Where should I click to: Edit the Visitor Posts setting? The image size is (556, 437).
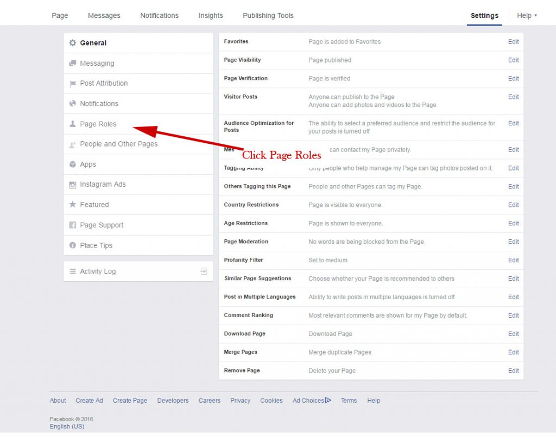(x=514, y=97)
